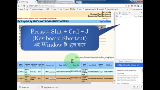Click the SignOut link
The height and width of the screenshot is (90, 160).
pyautogui.click(x=103, y=21)
